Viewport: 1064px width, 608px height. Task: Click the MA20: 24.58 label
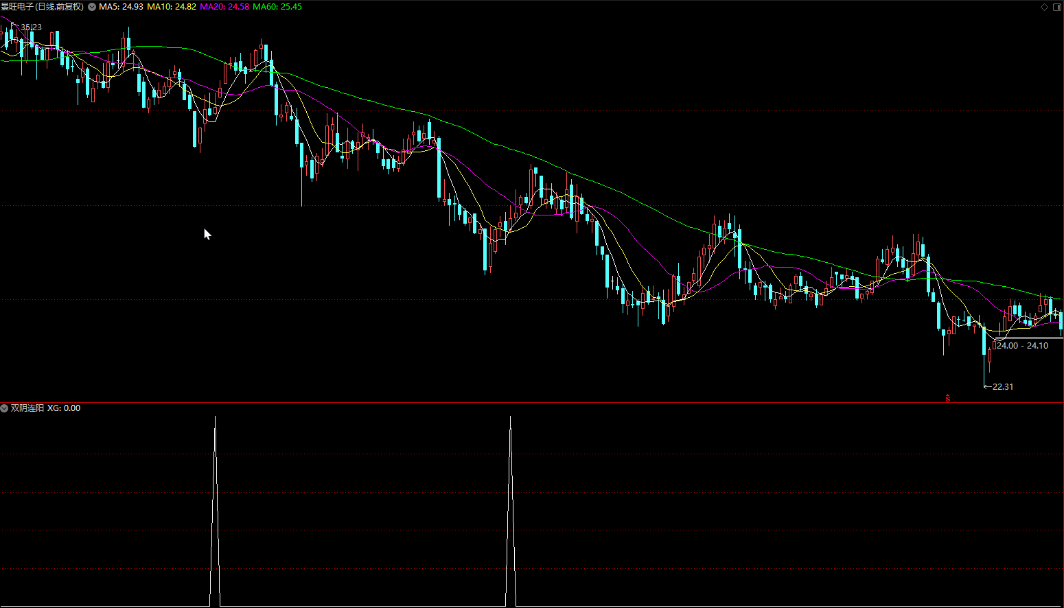coord(224,7)
